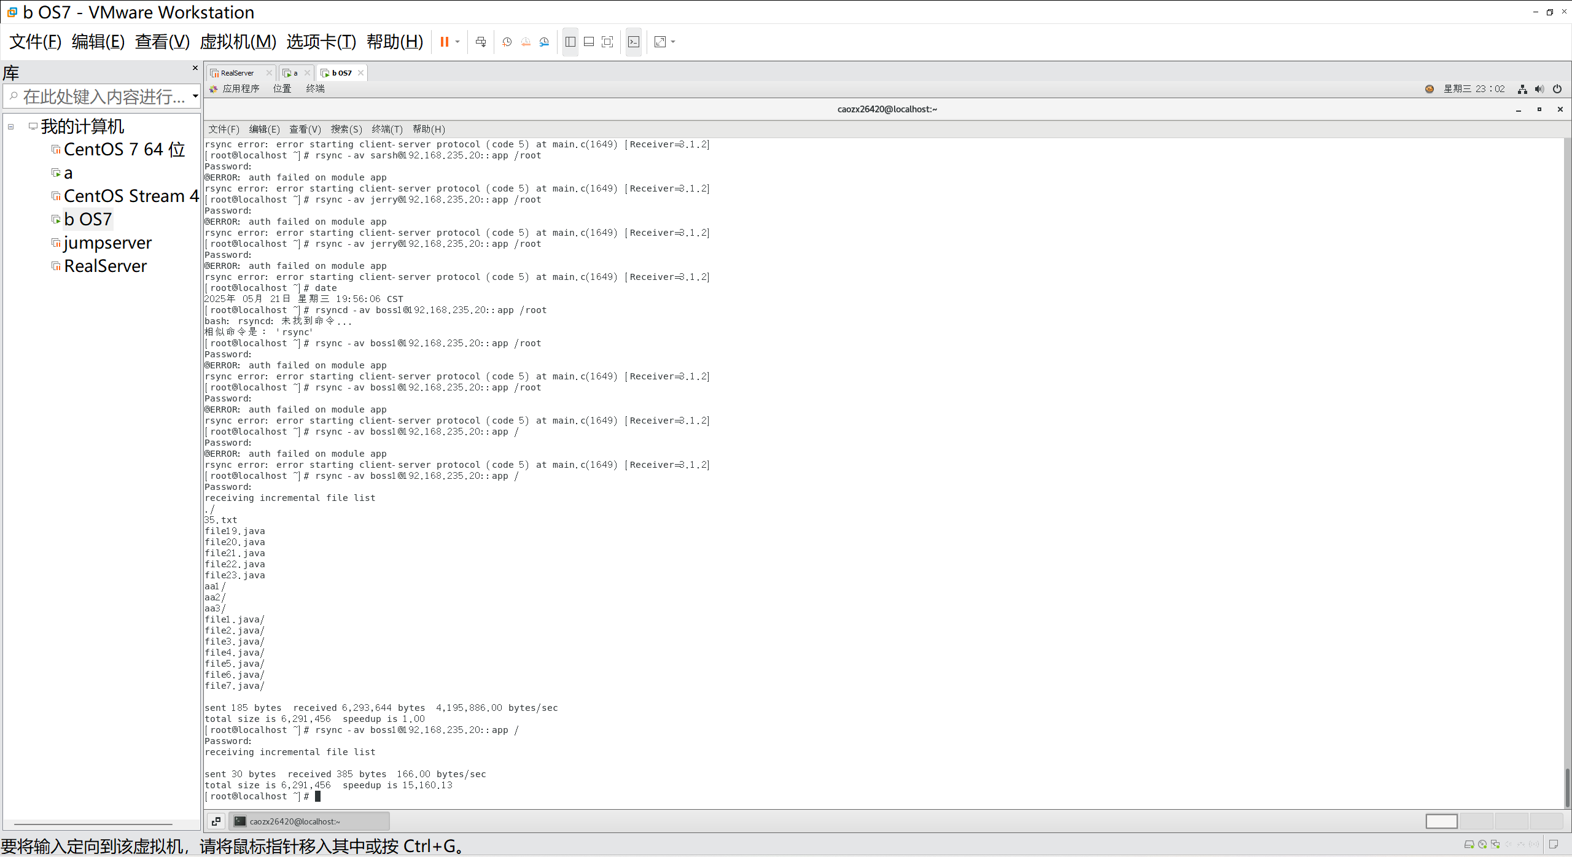Toggle the console view button
Viewport: 1572px width, 857px height.
tap(634, 42)
